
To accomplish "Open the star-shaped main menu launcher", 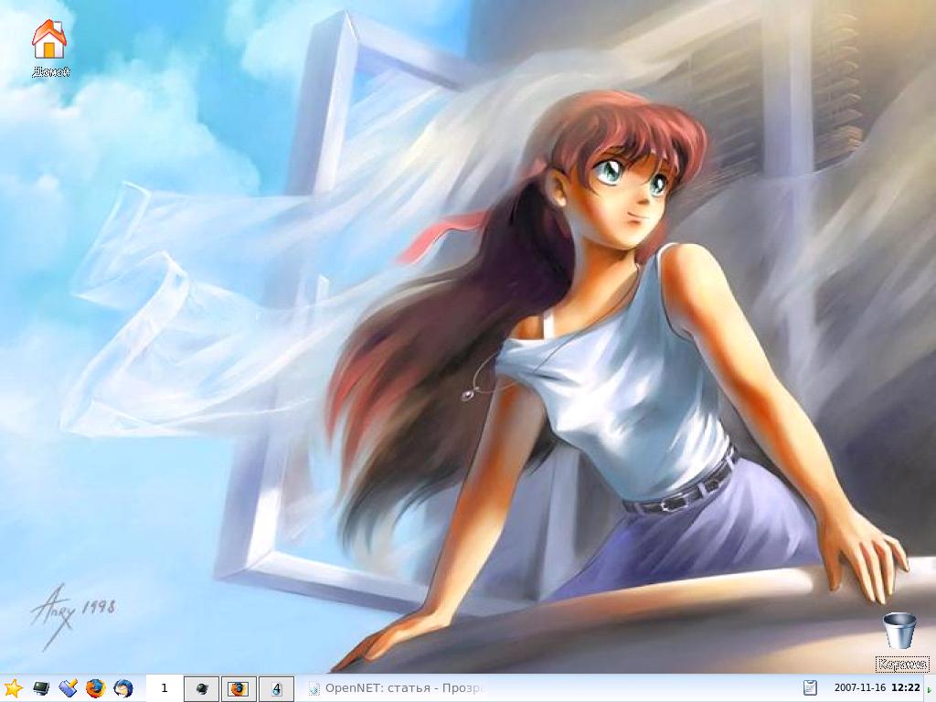I will (x=12, y=688).
